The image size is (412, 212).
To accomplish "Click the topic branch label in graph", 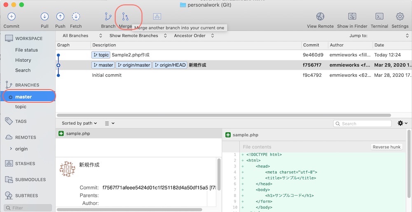I will pyautogui.click(x=101, y=55).
